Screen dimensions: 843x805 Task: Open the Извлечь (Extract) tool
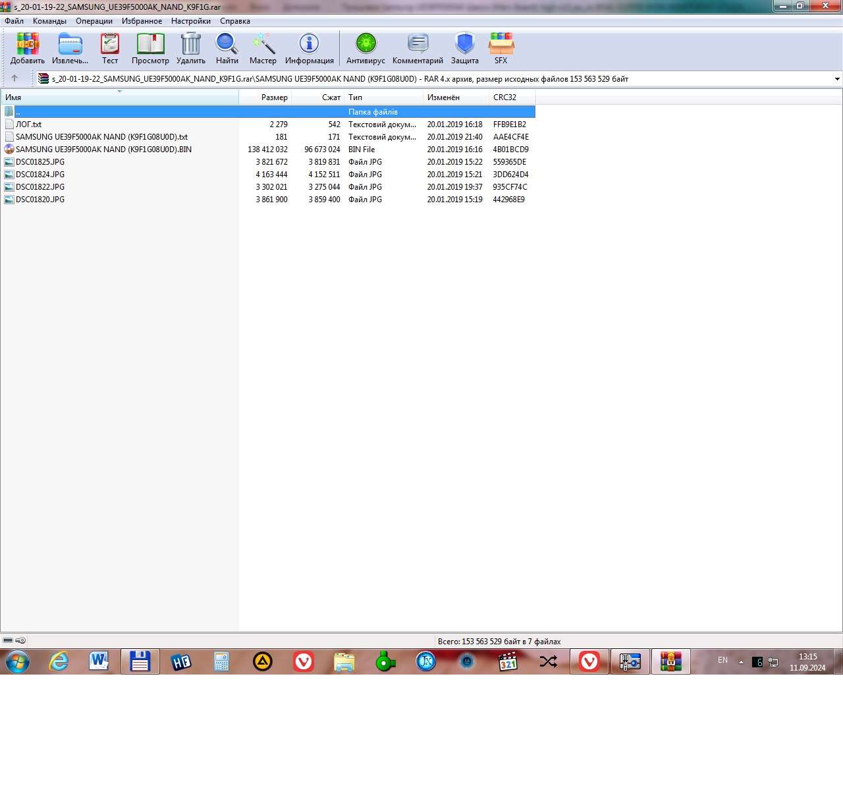(70, 49)
